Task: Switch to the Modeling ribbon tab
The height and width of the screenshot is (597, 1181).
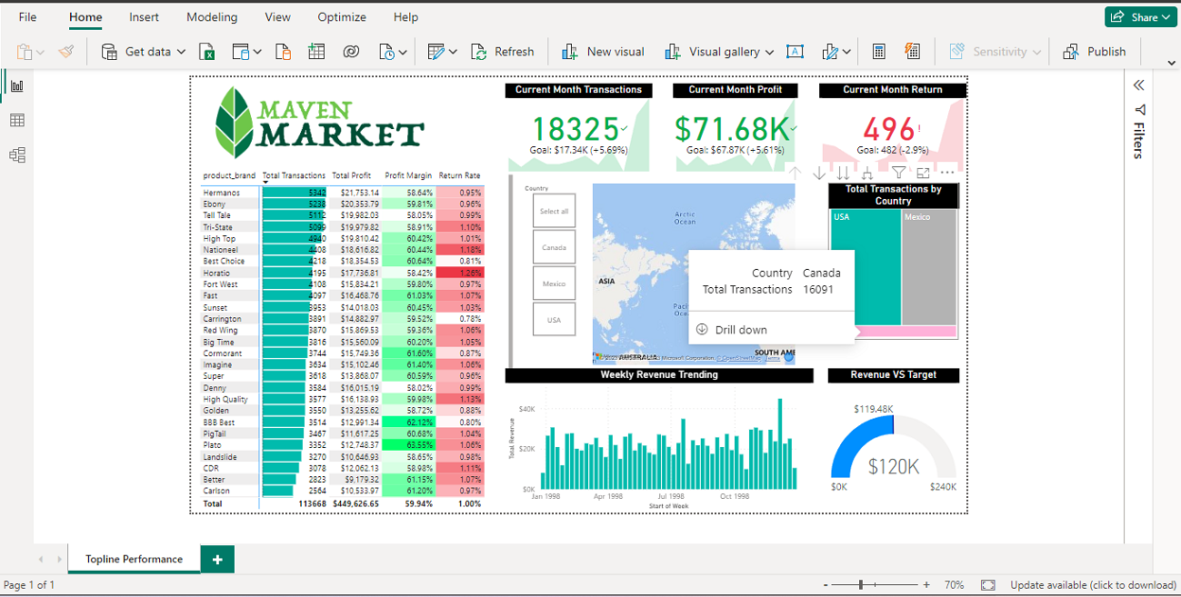Action: [x=212, y=16]
